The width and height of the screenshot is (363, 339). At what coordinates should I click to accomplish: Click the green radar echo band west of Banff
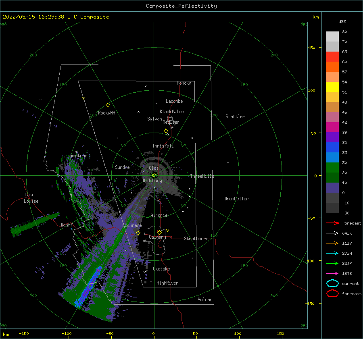pos(35,224)
